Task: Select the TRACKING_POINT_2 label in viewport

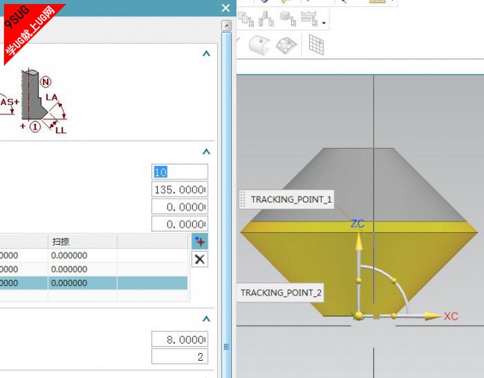Action: pos(281,293)
